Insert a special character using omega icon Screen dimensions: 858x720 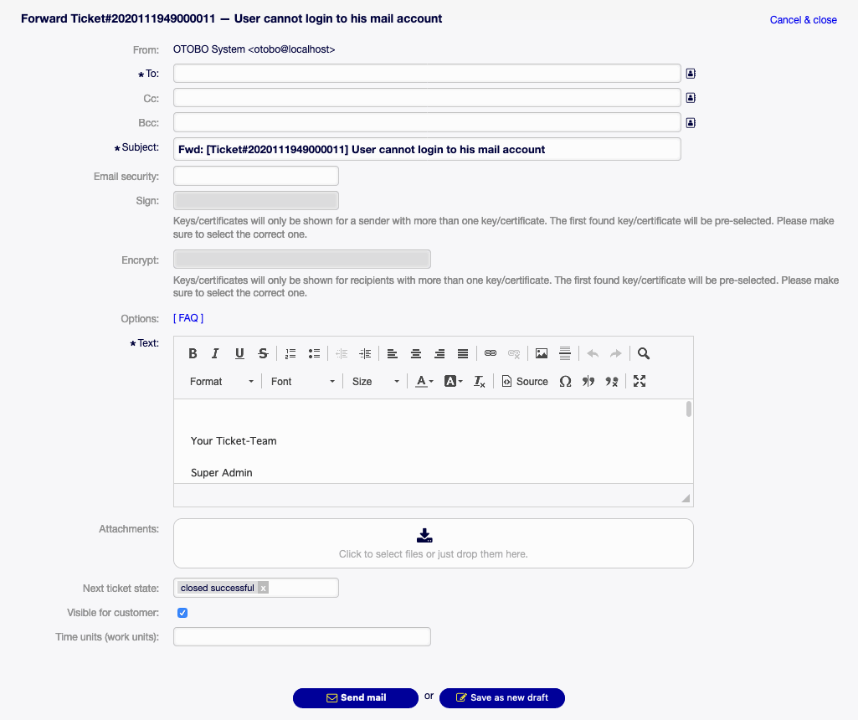pyautogui.click(x=565, y=381)
